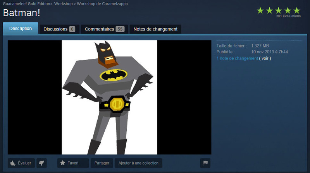Open the Description tab
The image size is (310, 173).
[x=21, y=28]
